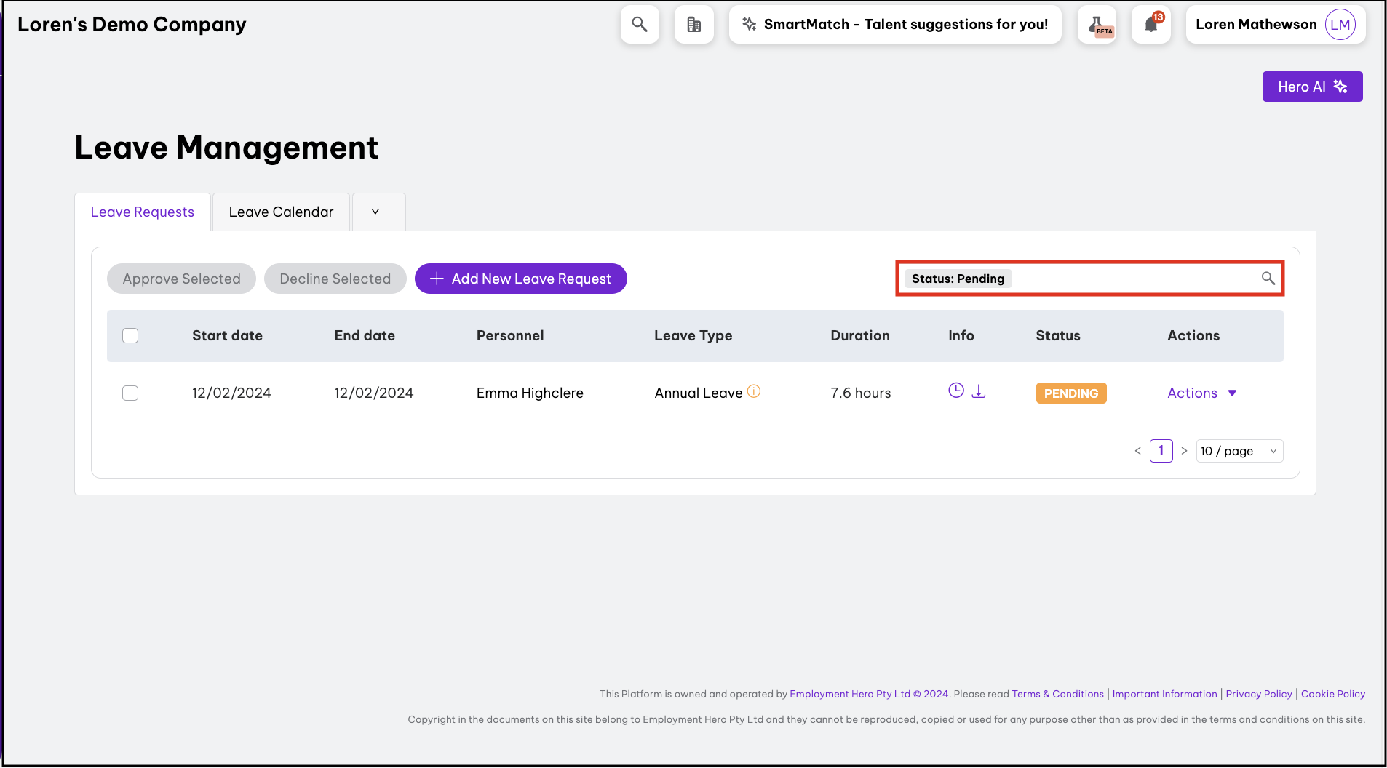Switch to the Leave Calendar tab
Screen dimensions: 1387x768
pyautogui.click(x=281, y=212)
